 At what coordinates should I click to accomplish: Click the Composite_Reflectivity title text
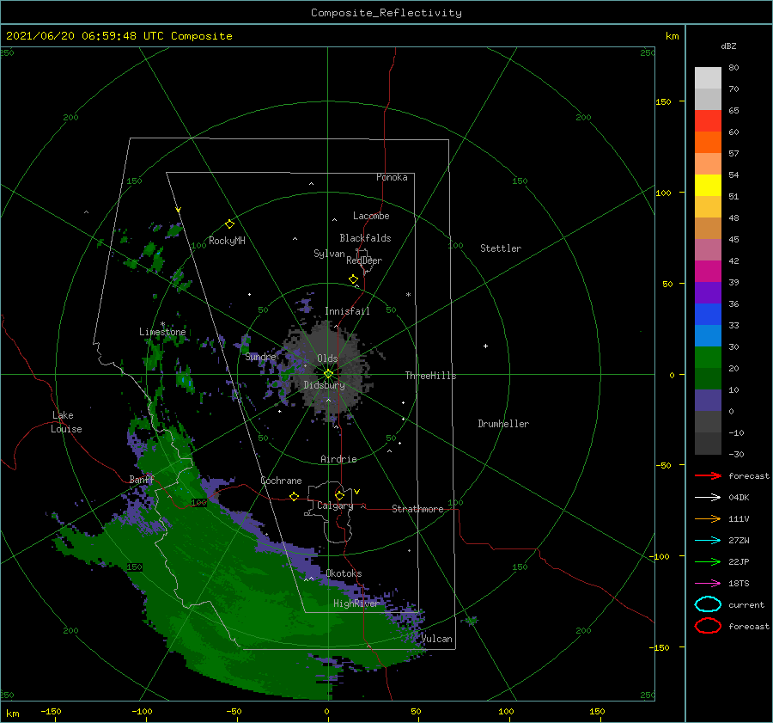pyautogui.click(x=386, y=13)
